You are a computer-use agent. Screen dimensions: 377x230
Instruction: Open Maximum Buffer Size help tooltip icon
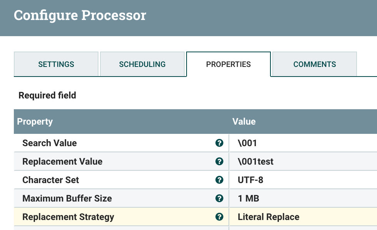[219, 198]
